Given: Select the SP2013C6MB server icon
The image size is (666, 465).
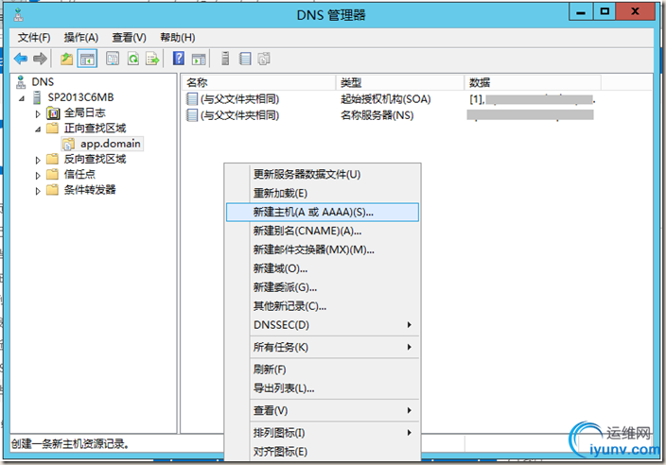Looking at the screenshot, I should point(38,97).
